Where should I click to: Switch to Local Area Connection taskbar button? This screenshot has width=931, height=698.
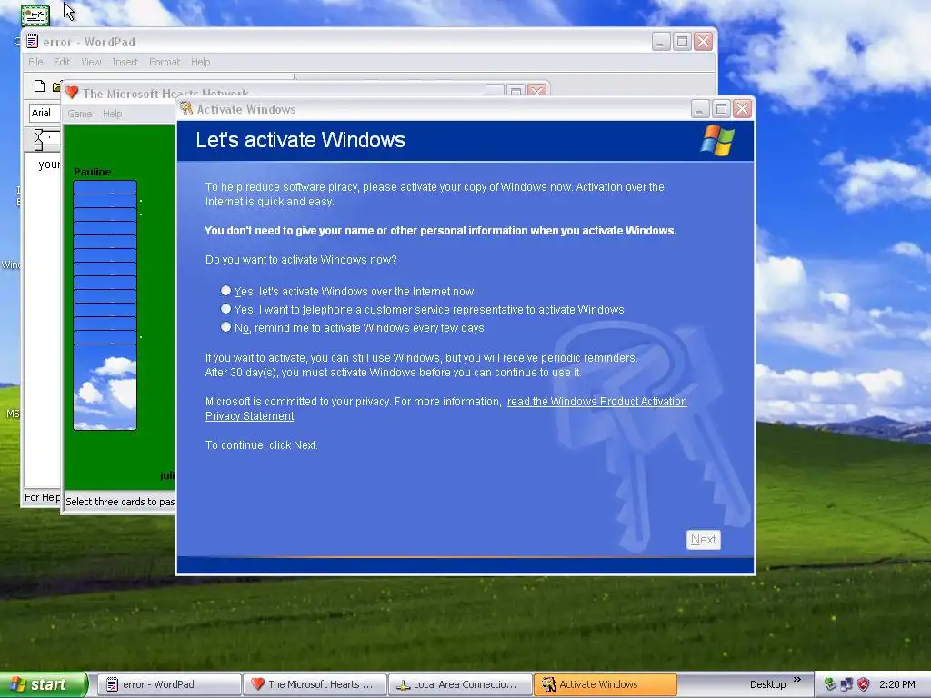459,684
